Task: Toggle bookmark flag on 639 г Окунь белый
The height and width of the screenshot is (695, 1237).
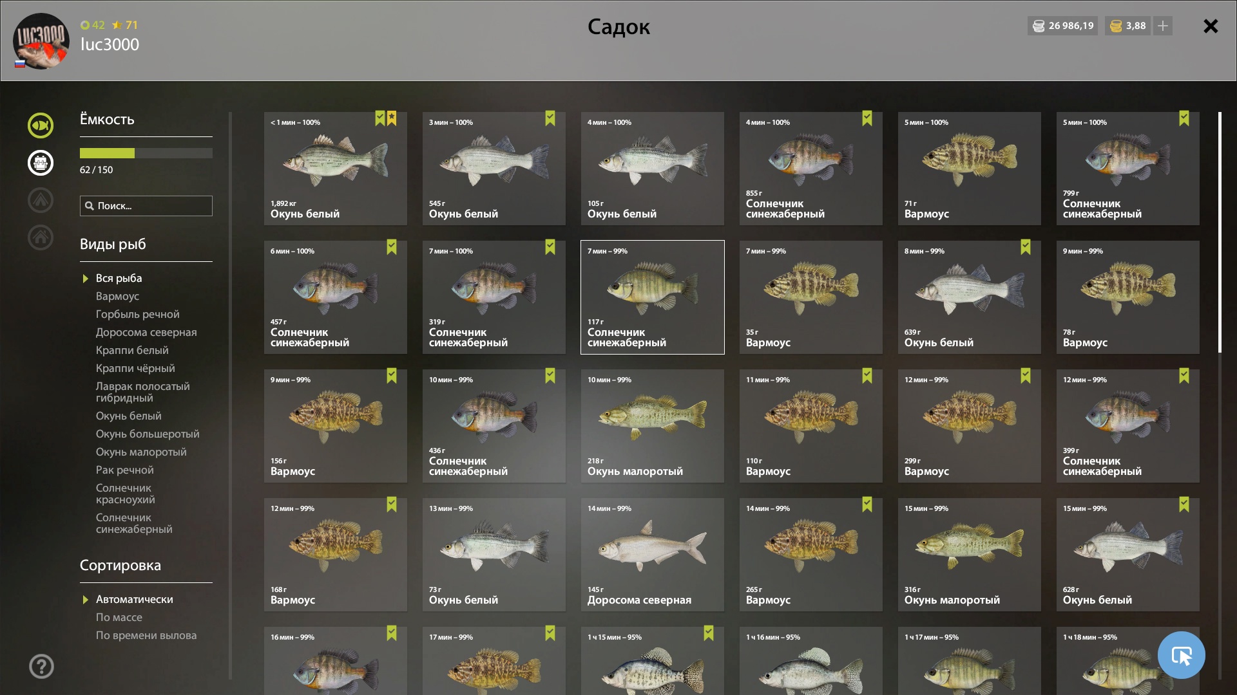Action: point(1026,247)
